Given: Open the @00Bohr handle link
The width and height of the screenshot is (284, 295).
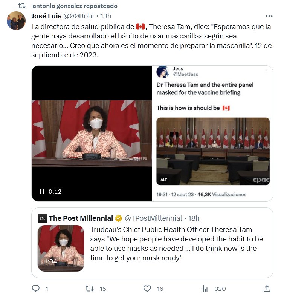Looking at the screenshot, I should (79, 16).
